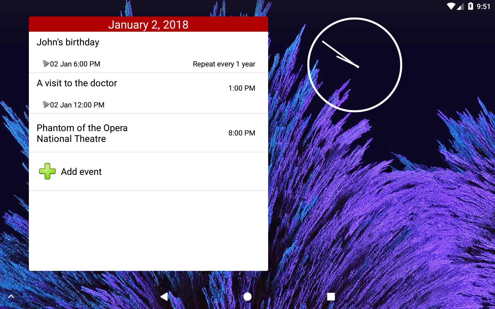The width and height of the screenshot is (495, 309).
Task: Click the reminder bell icon for John's birthday
Action: (x=46, y=64)
